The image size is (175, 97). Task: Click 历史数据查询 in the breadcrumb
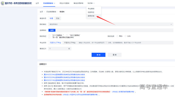[x=51, y=12]
